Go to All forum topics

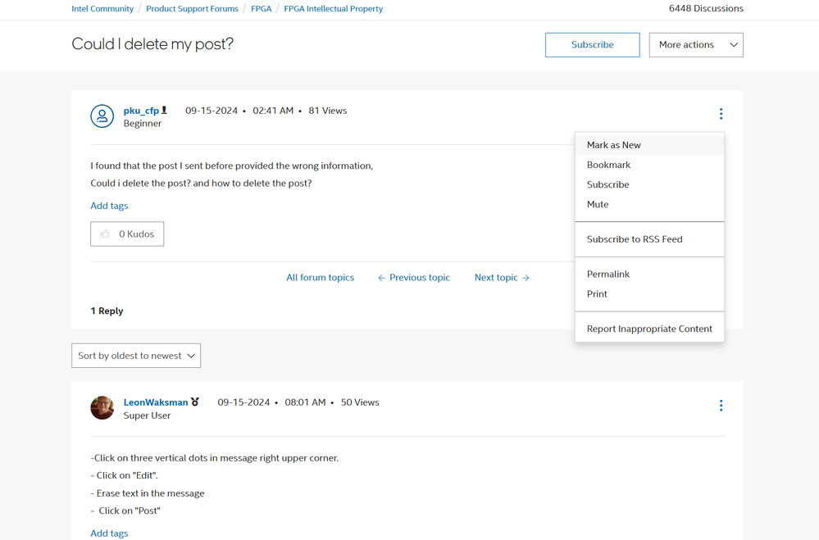pyautogui.click(x=321, y=278)
